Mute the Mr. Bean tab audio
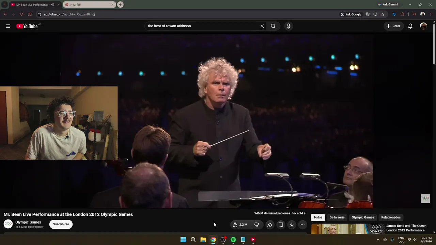This screenshot has height=245, width=436. (52, 5)
